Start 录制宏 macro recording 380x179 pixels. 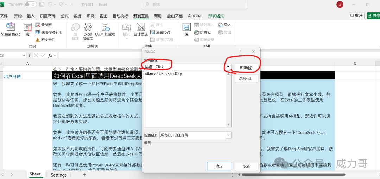pyautogui.click(x=44, y=25)
